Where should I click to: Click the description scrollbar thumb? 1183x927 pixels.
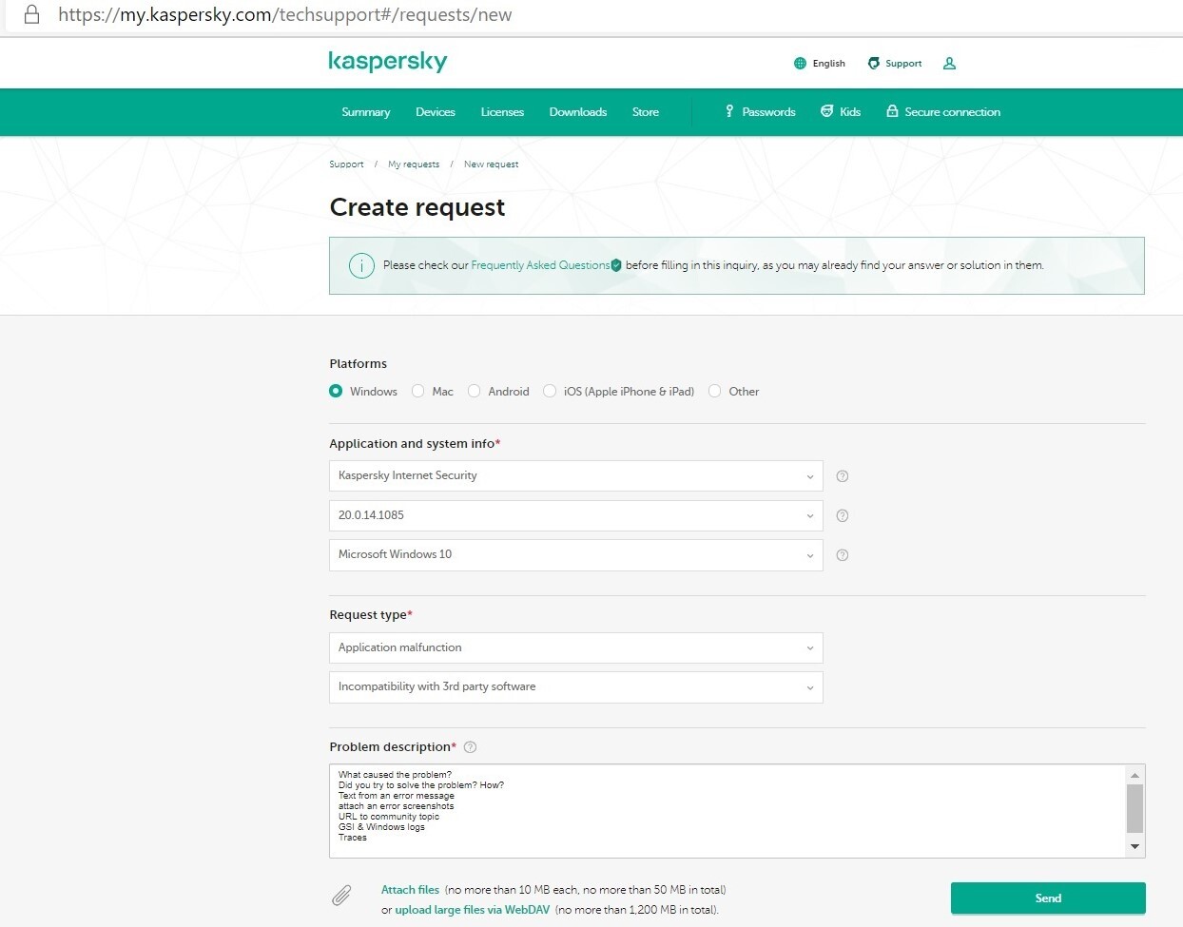(1135, 809)
